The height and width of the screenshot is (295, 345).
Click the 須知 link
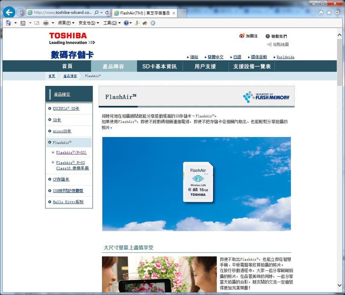point(194,57)
